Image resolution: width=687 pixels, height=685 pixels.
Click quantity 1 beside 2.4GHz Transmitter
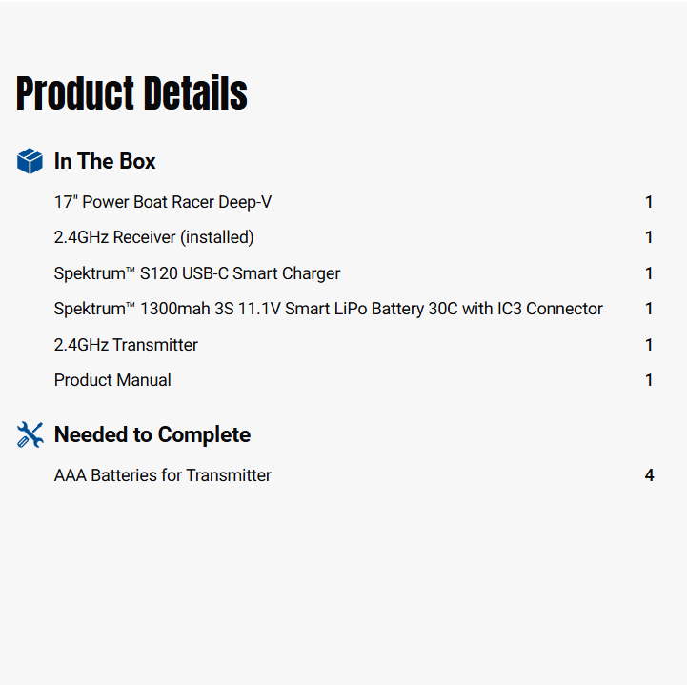coord(649,345)
